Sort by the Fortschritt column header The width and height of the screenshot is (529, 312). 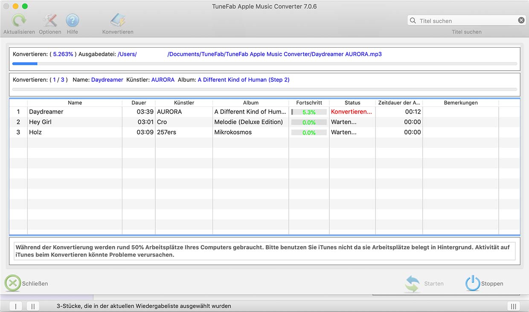pyautogui.click(x=309, y=103)
